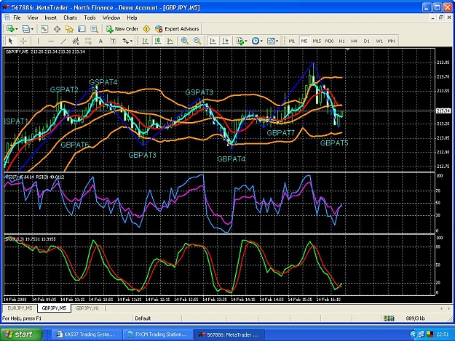
Task: Switch chart to Line Chart mode
Action: (x=170, y=41)
